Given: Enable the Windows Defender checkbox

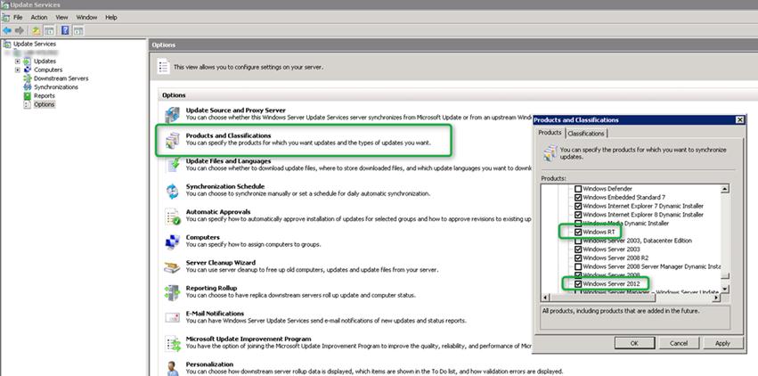Looking at the screenshot, I should tap(578, 189).
